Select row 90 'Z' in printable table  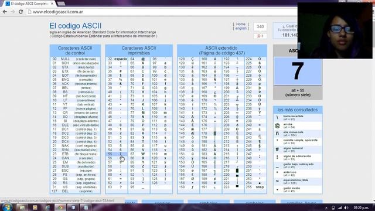pyautogui.click(x=139, y=166)
